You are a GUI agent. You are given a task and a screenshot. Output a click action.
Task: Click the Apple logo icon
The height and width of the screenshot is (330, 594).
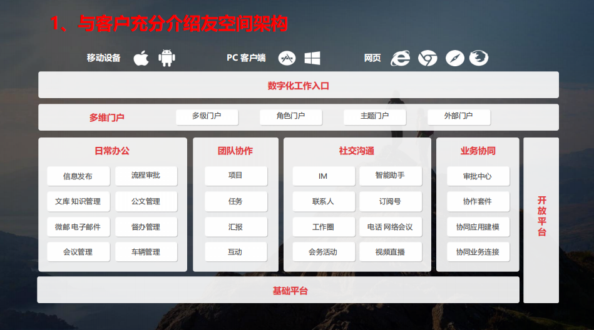[x=141, y=58]
